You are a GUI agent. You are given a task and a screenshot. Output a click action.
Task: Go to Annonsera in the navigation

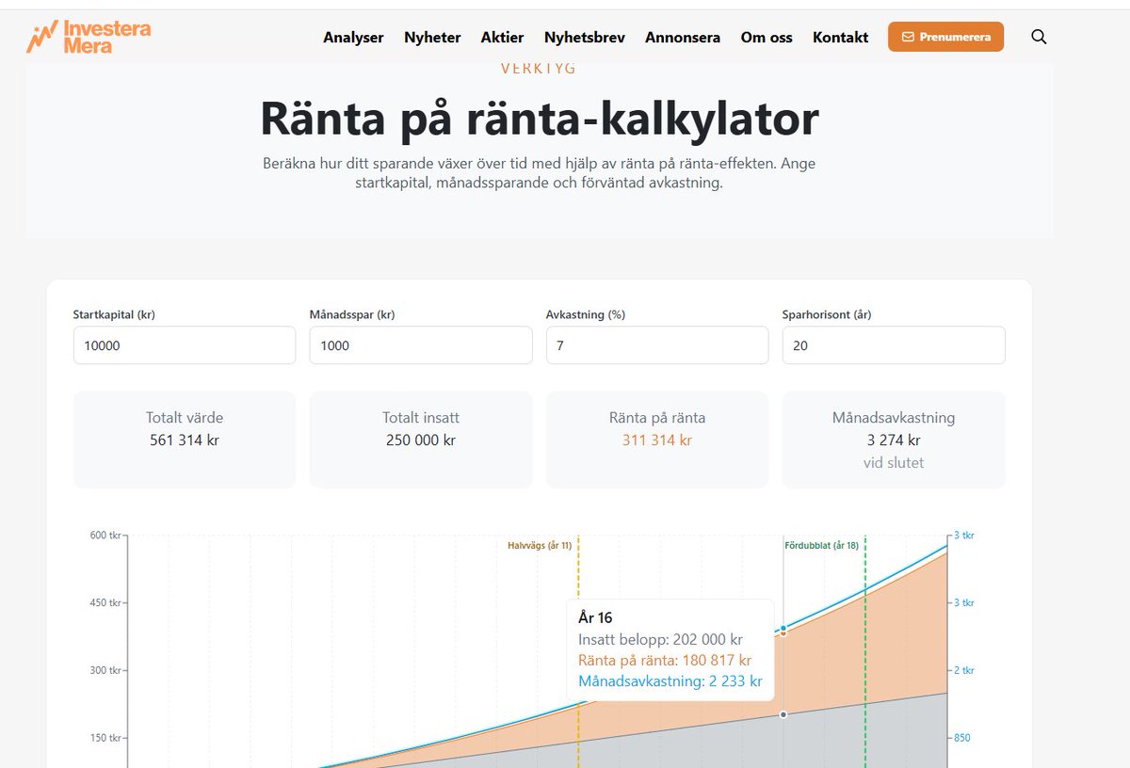[x=683, y=38]
